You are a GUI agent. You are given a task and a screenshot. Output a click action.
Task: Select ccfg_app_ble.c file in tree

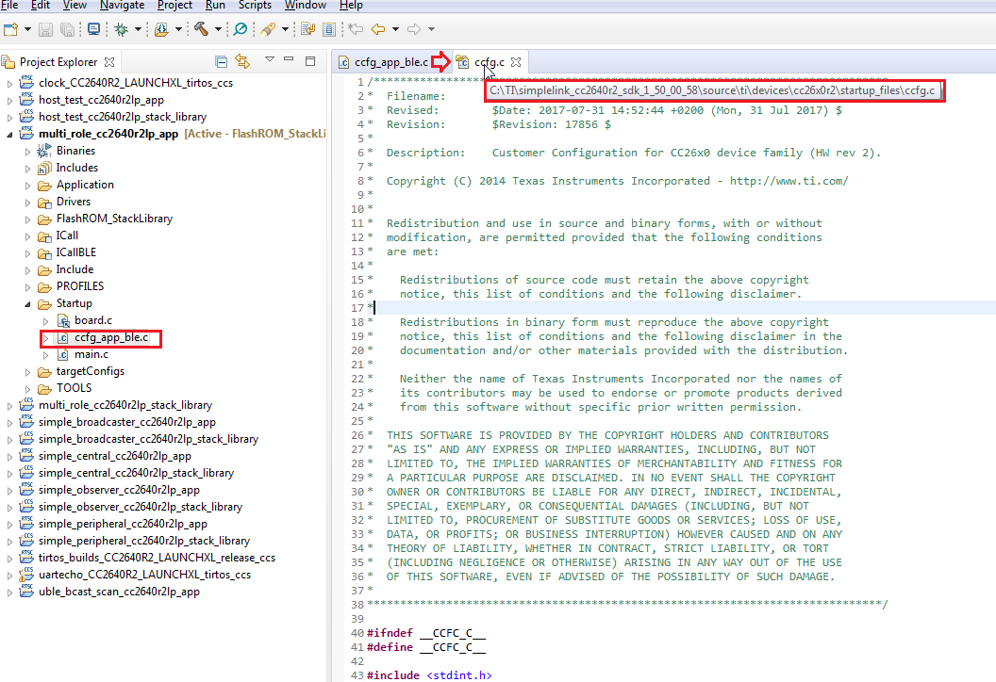coord(111,337)
